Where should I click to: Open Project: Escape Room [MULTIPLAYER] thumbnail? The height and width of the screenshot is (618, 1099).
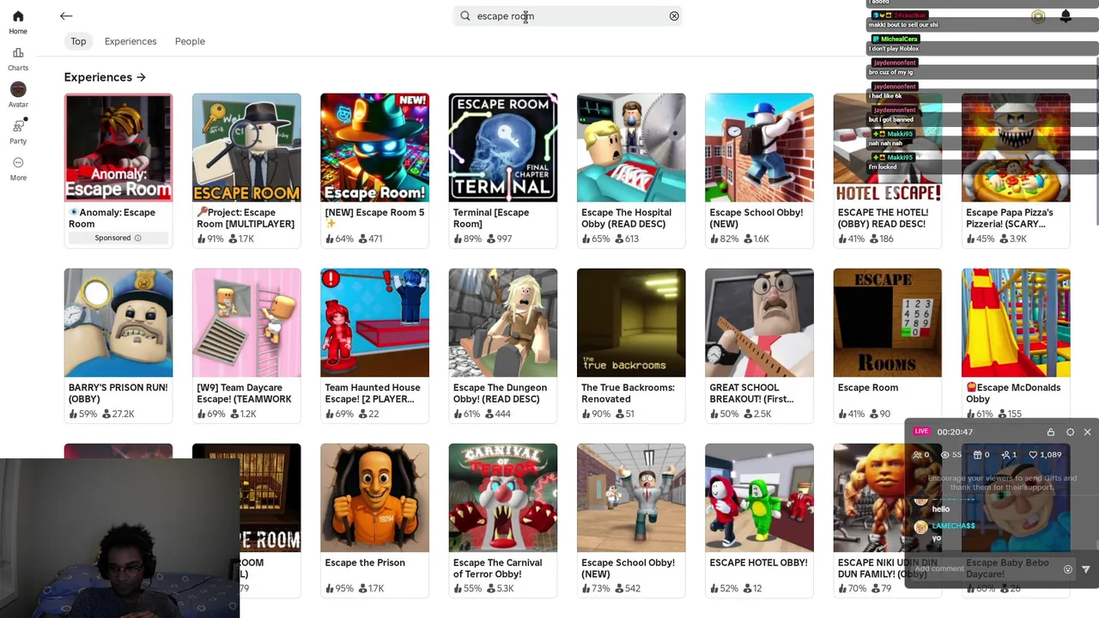246,148
